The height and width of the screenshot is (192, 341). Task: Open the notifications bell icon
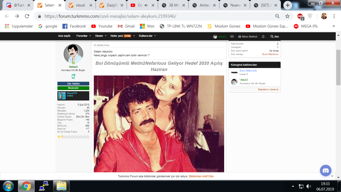(263, 36)
